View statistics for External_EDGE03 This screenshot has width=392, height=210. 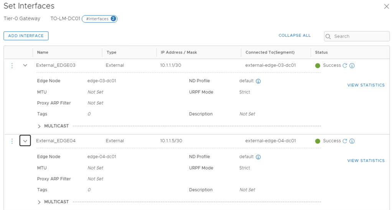coord(366,85)
